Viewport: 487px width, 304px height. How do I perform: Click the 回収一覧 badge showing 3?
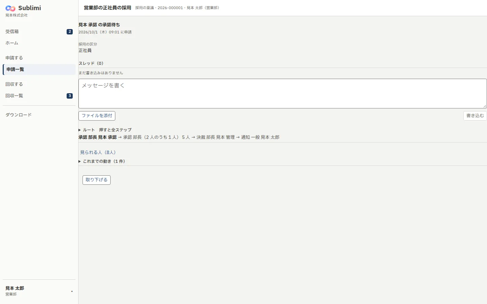(70, 96)
